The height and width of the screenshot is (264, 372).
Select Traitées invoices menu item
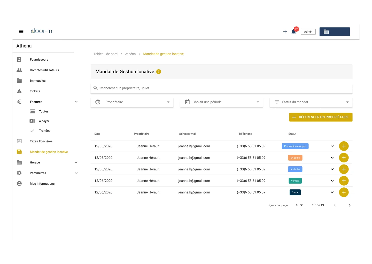(x=45, y=131)
